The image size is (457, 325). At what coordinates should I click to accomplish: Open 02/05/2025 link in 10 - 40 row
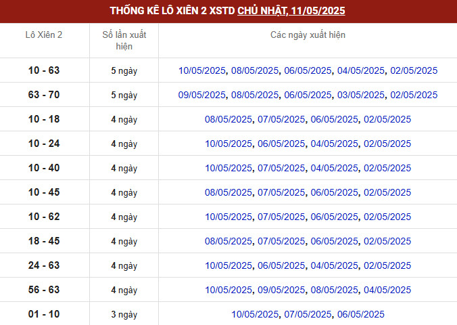(x=387, y=168)
